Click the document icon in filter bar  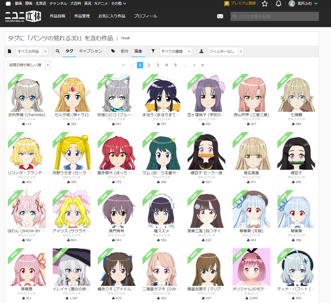click(x=9, y=51)
